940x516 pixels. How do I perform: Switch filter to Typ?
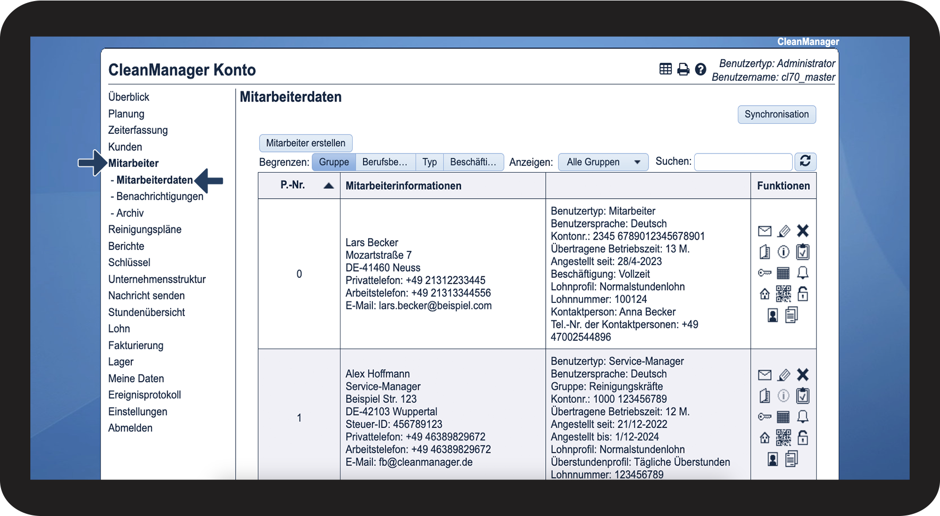(429, 162)
